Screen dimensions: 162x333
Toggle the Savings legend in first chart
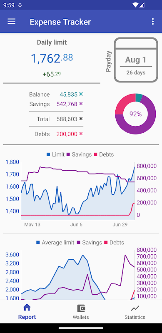pyautogui.click(x=79, y=154)
